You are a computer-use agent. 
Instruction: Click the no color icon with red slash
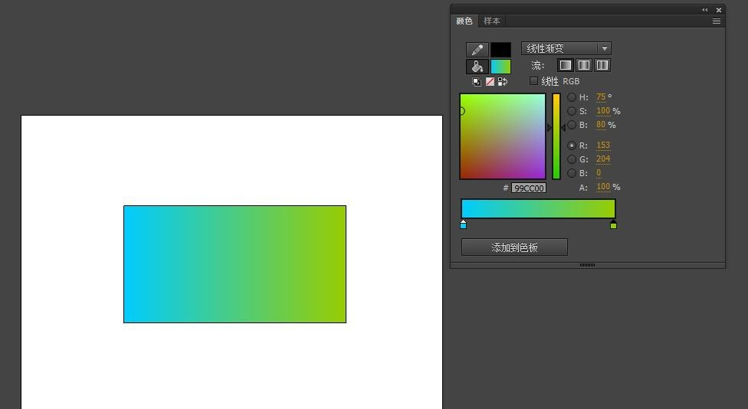pyautogui.click(x=490, y=82)
